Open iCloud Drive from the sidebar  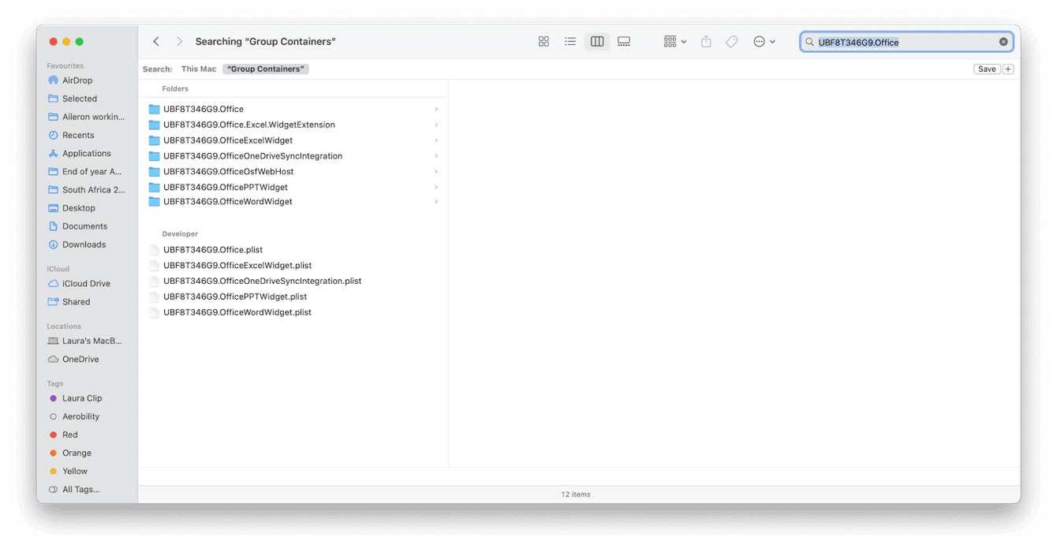[x=87, y=283]
